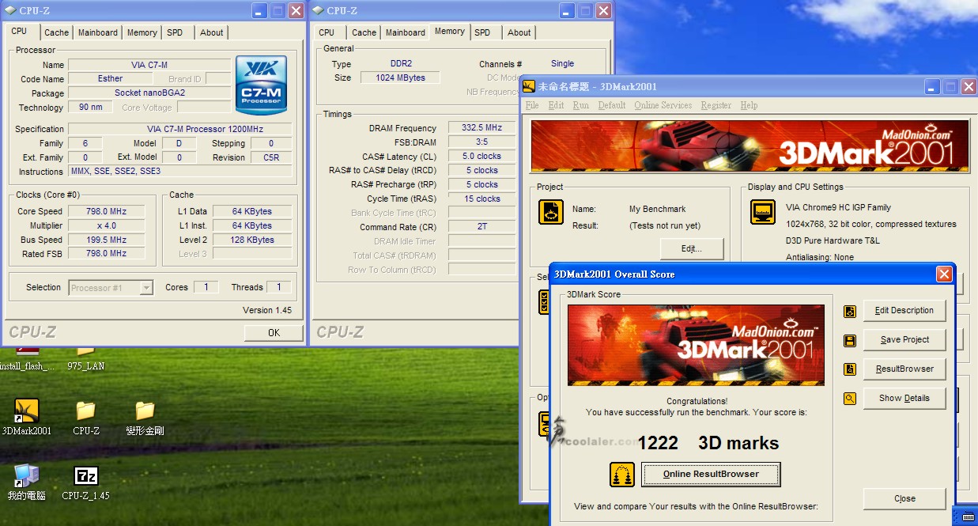The height and width of the screenshot is (526, 978).
Task: Open the Online Services menu in 3DMark2001
Action: click(x=663, y=105)
